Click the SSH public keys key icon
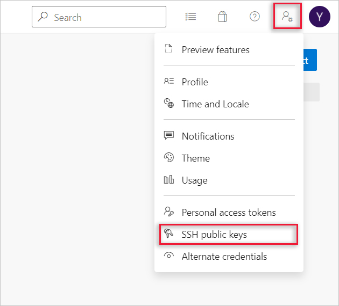The image size is (339, 306). pyautogui.click(x=169, y=234)
